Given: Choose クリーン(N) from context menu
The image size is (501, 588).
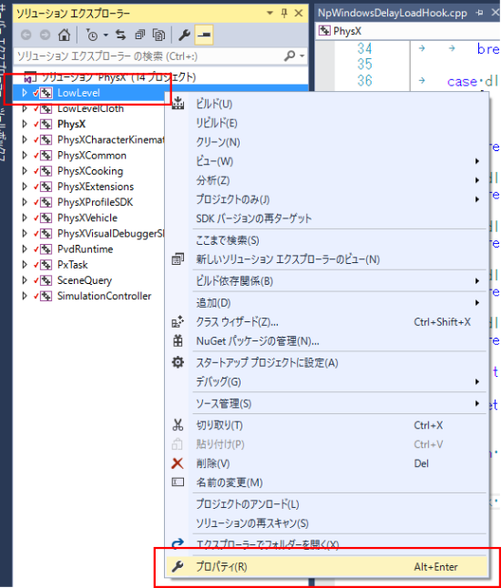Looking at the screenshot, I should tap(327, 142).
